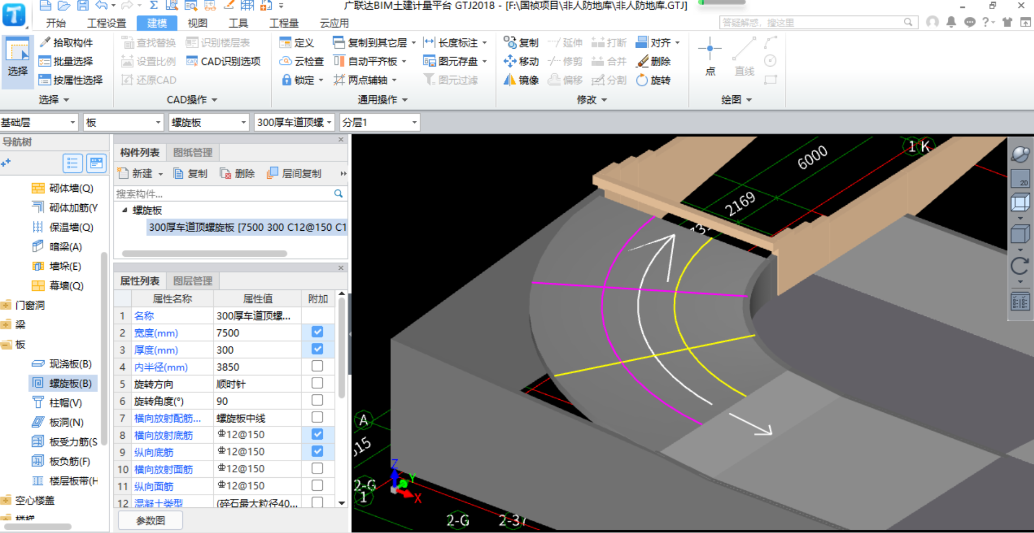This screenshot has width=1034, height=533.
Task: Check 附加 for 旋转方向 row
Action: pyautogui.click(x=317, y=383)
